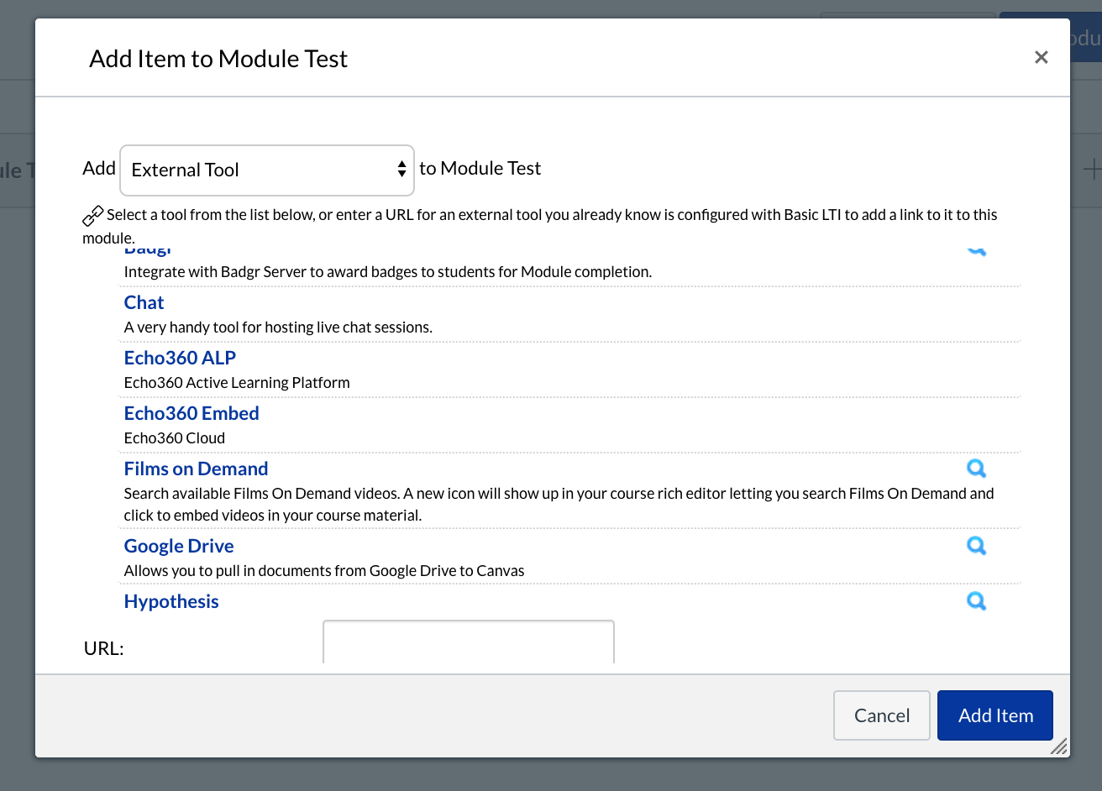This screenshot has height=791, width=1102.
Task: Click the Badgr Server description text
Action: pyautogui.click(x=388, y=272)
